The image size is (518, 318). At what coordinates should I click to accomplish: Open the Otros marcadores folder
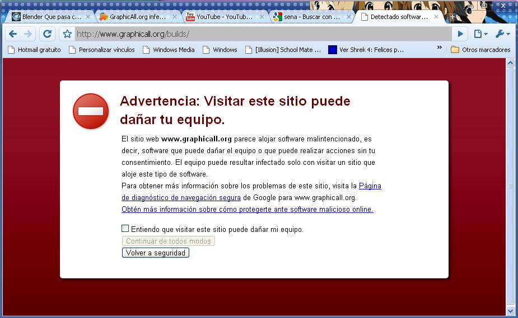point(480,50)
